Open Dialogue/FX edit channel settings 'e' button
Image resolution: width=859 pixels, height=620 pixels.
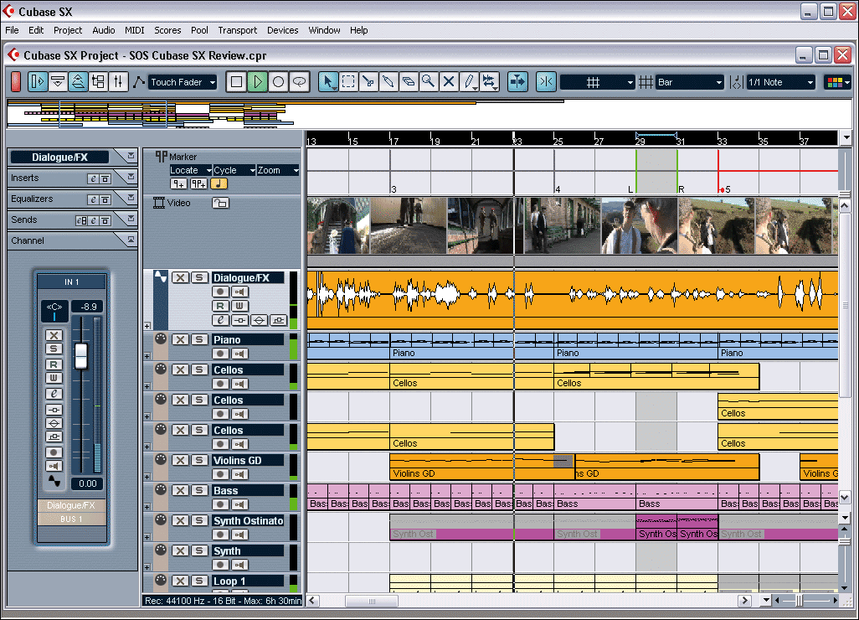pyautogui.click(x=220, y=320)
